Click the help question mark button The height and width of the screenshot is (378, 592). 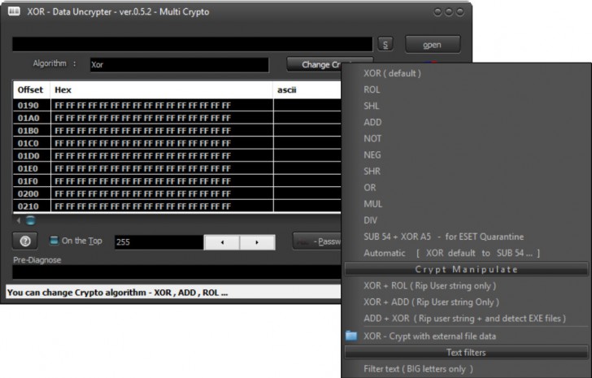pos(25,241)
